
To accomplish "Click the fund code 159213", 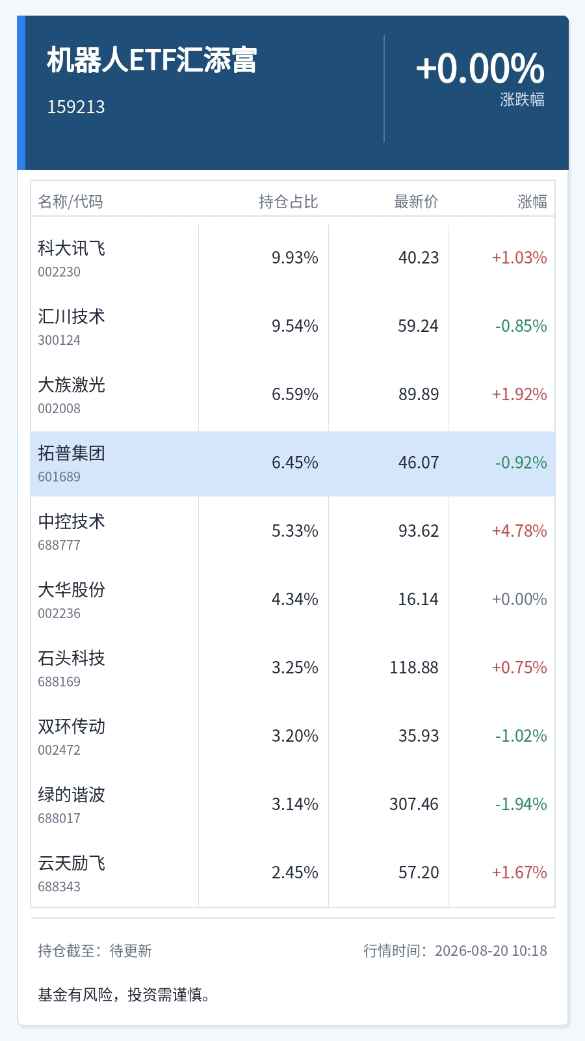I will 76,107.
